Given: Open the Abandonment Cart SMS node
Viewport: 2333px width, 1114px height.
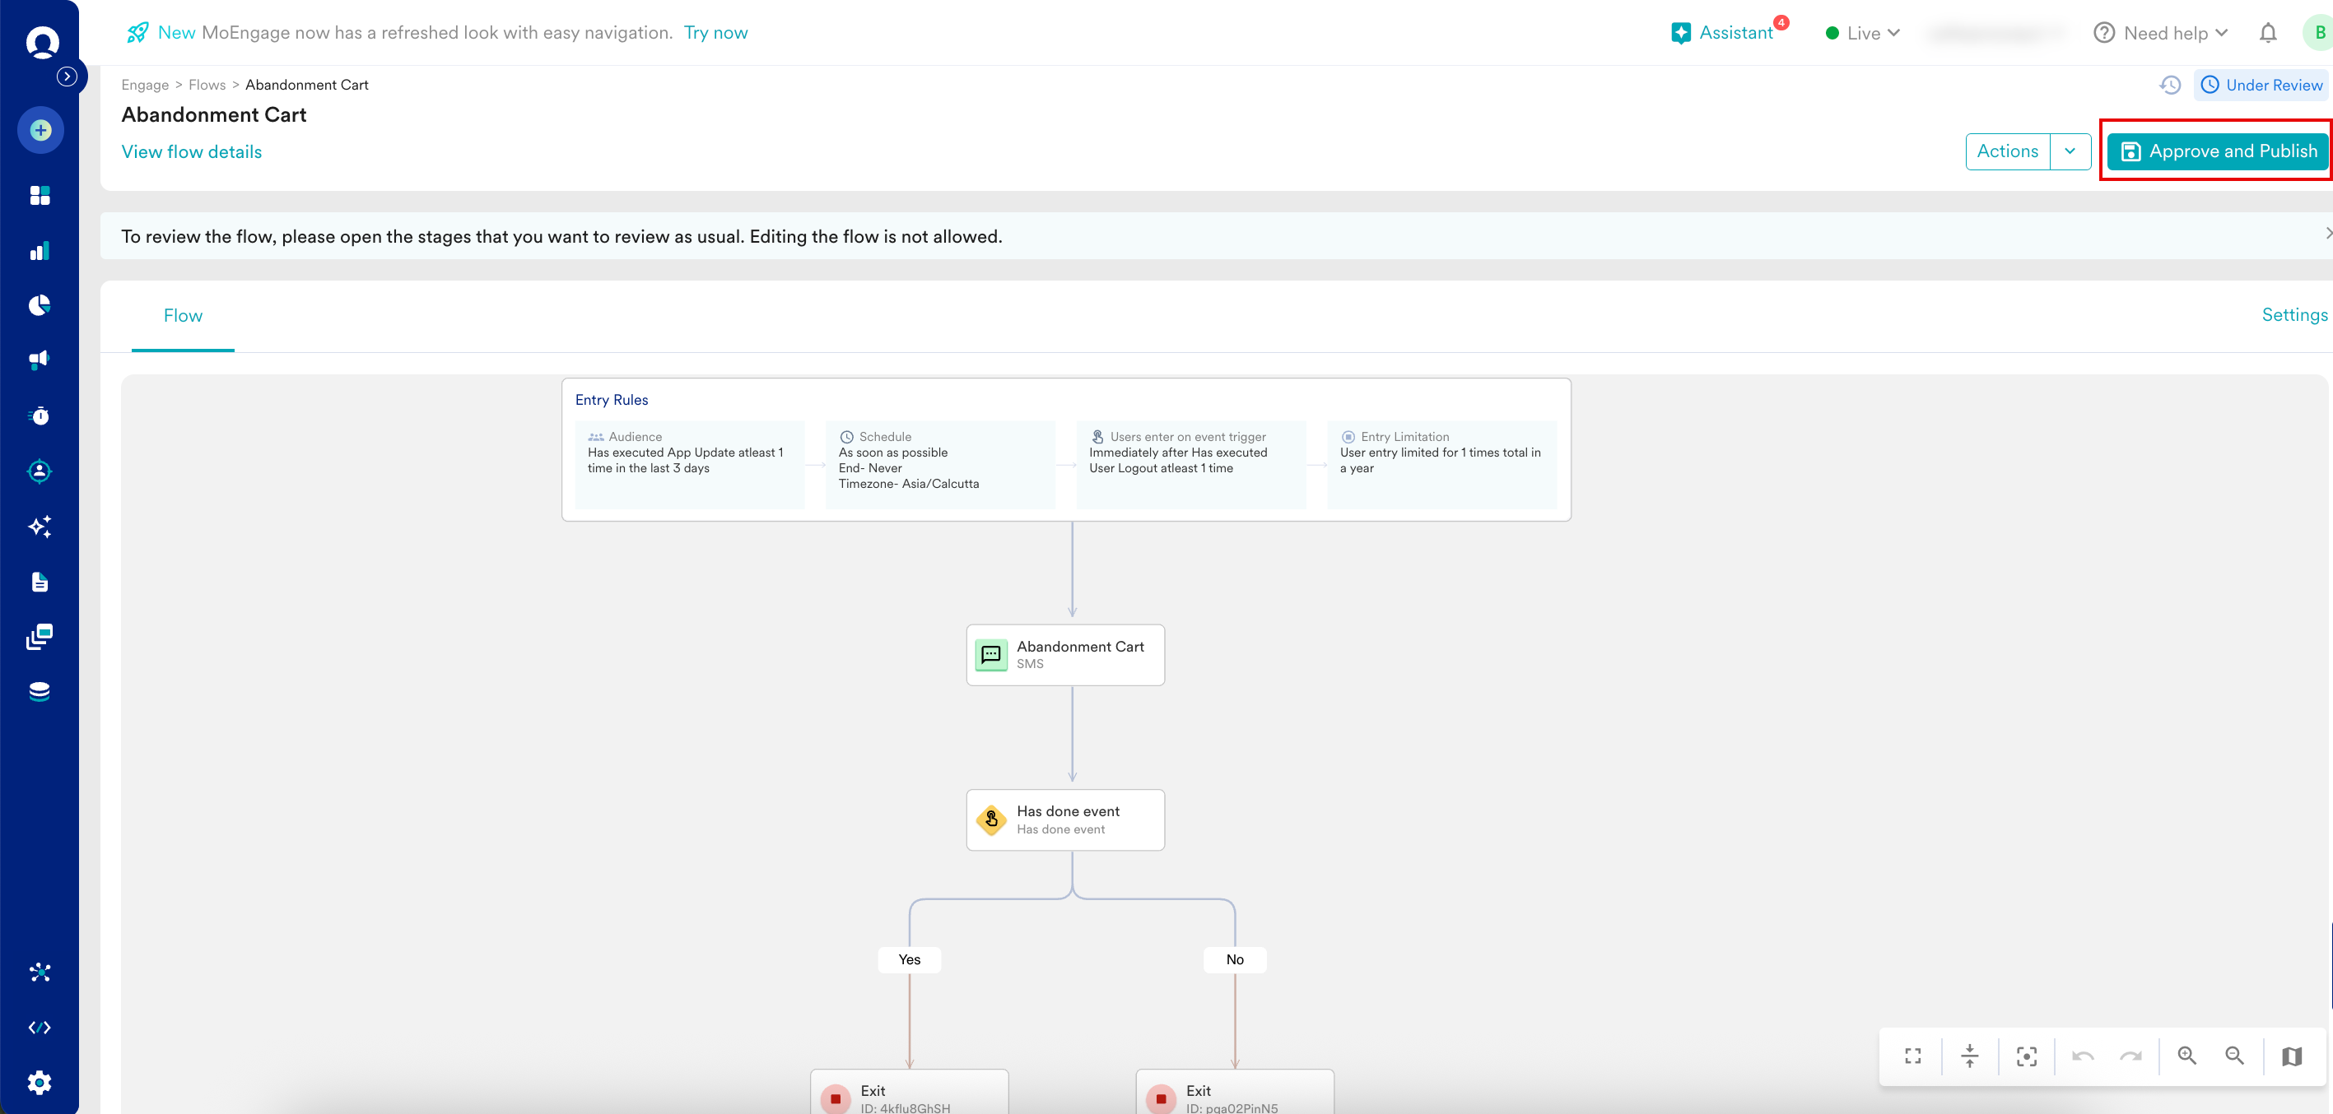Looking at the screenshot, I should [1065, 654].
